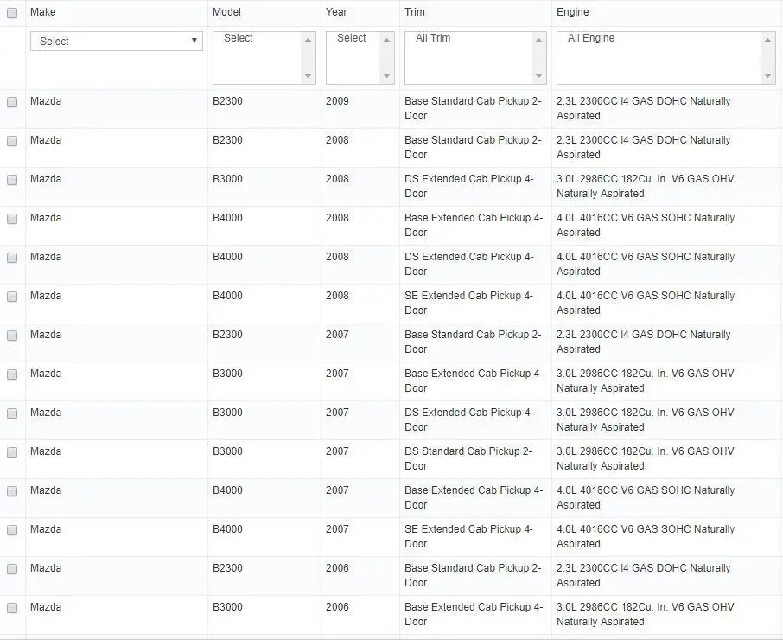
Task: Click Mazda in the 2009 B2300 row
Action: click(x=46, y=101)
